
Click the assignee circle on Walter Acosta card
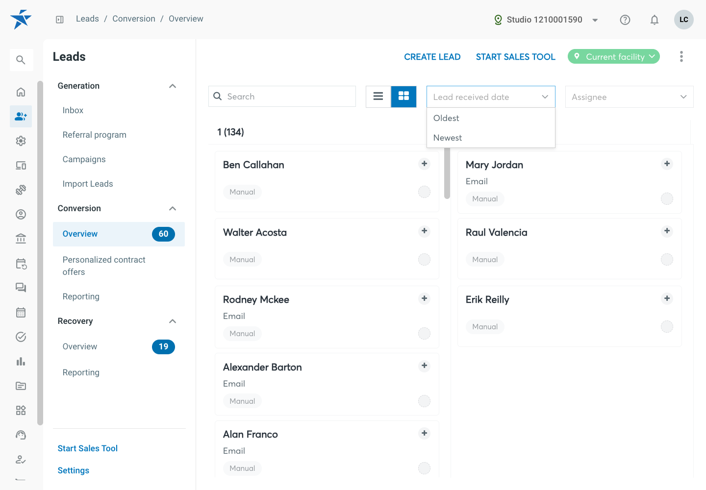click(x=425, y=260)
